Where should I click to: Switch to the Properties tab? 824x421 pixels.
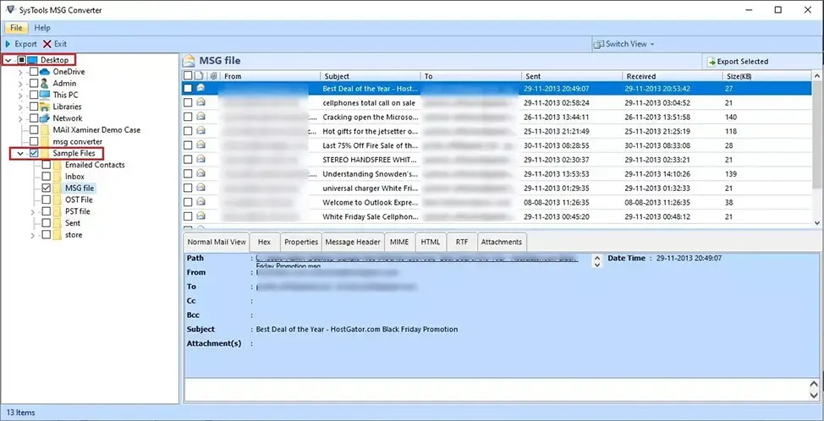[x=301, y=242]
